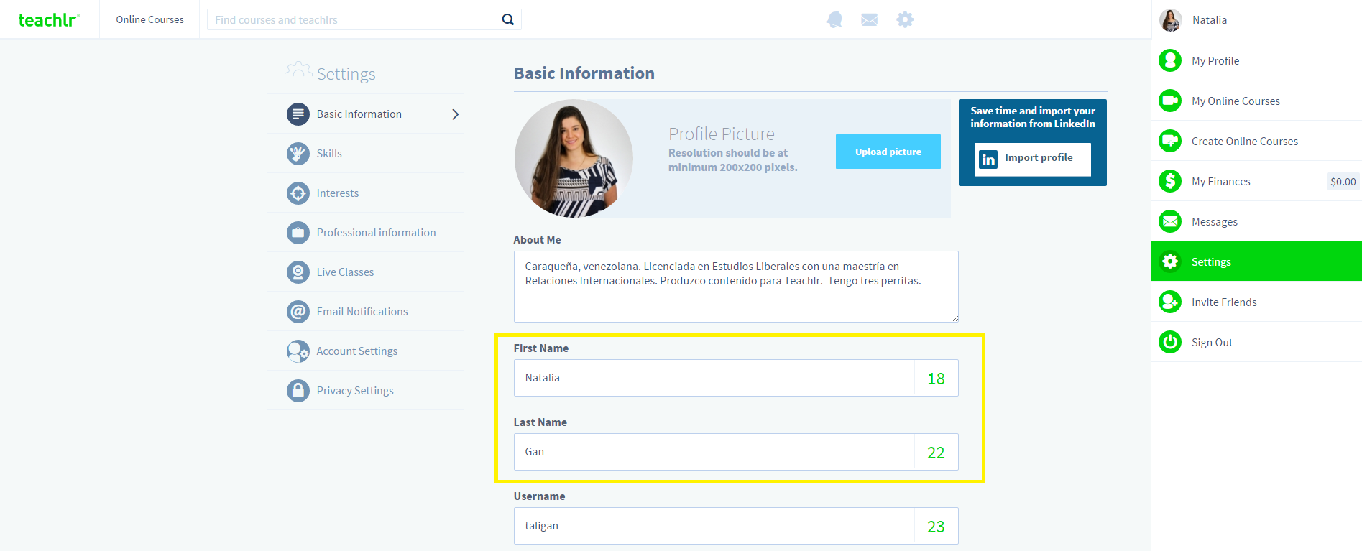Click Import profile LinkedIn button
Image resolution: width=1362 pixels, height=551 pixels.
pos(1032,159)
